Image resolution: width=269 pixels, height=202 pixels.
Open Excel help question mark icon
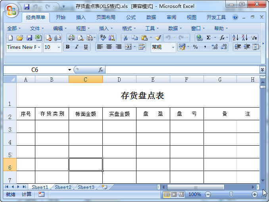tap(235, 17)
